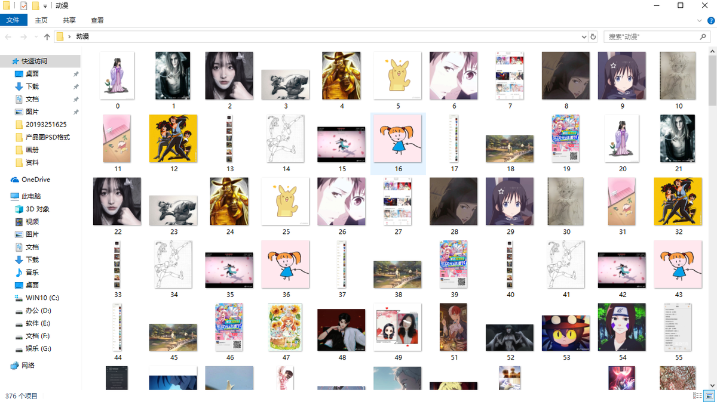Select image thumbnail named 54
The width and height of the screenshot is (717, 402).
[x=622, y=327]
